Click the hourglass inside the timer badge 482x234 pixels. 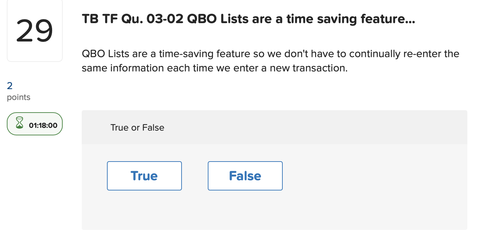point(19,123)
